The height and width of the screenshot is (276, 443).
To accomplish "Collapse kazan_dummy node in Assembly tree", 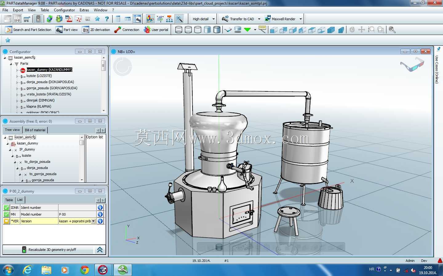I will tap(7, 144).
